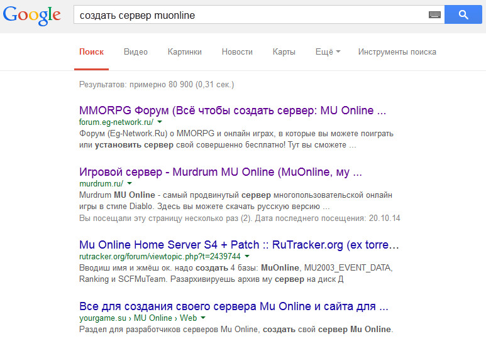The image size is (486, 339).
Task: Open Mu Online Home Server S4 link
Action: click(x=239, y=245)
